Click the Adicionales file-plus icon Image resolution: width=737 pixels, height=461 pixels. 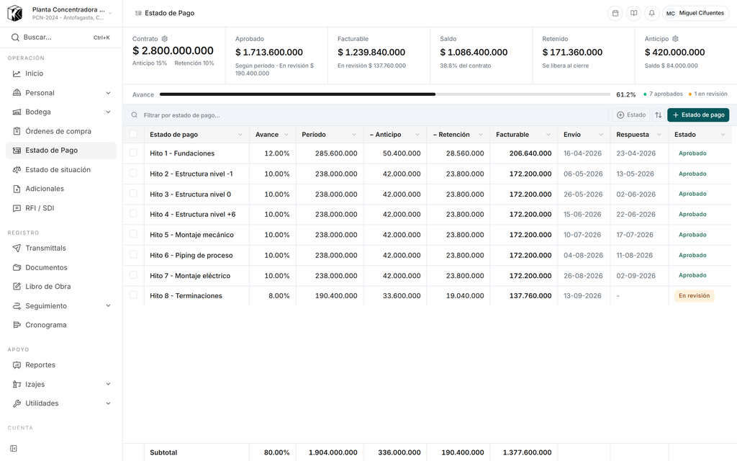[x=17, y=189]
